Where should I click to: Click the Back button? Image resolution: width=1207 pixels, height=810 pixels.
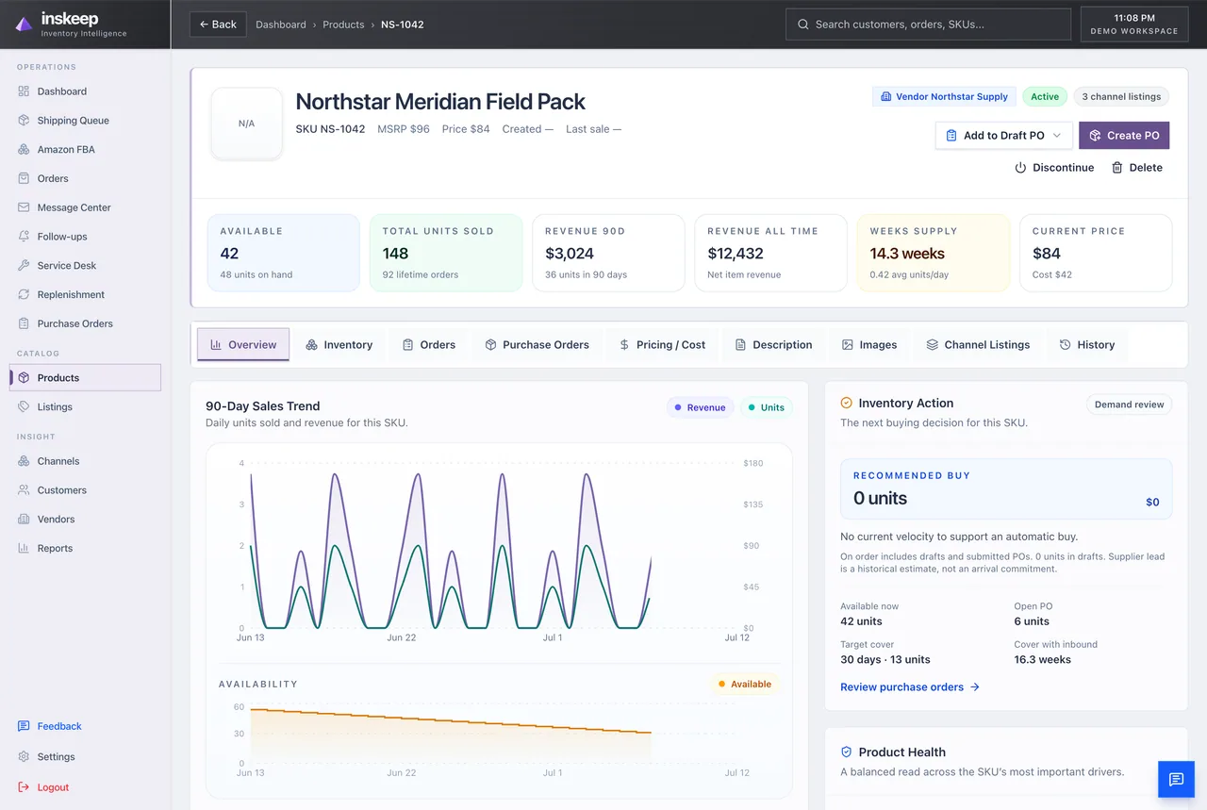218,25
